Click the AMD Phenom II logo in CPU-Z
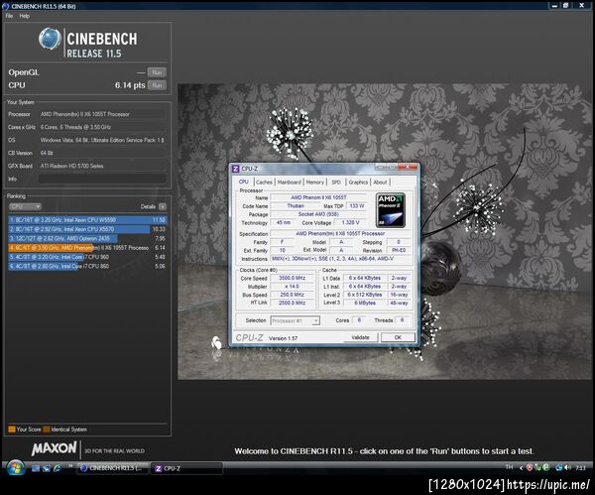This screenshot has height=495, width=595. coord(391,210)
